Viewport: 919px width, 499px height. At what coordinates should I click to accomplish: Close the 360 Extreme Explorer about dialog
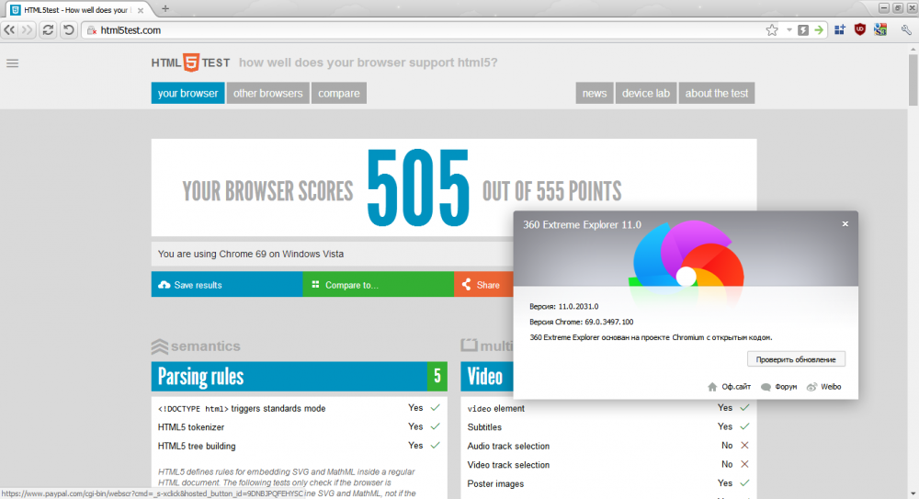(845, 223)
